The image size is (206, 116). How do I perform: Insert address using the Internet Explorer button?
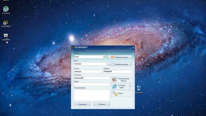(120, 86)
